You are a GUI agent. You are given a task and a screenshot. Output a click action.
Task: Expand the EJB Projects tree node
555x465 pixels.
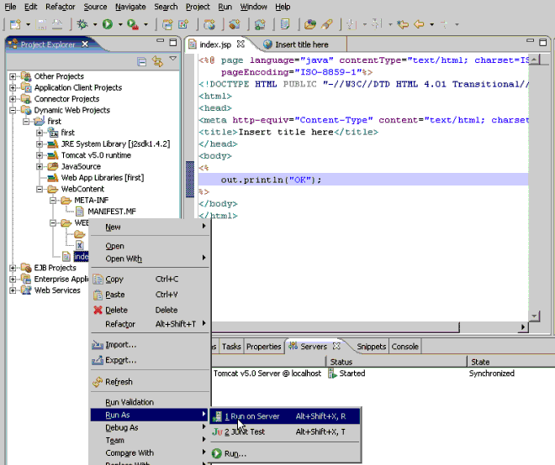tap(13, 268)
